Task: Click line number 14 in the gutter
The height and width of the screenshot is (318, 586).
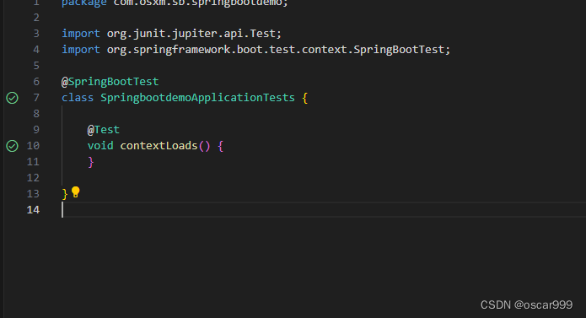Action: coord(33,210)
